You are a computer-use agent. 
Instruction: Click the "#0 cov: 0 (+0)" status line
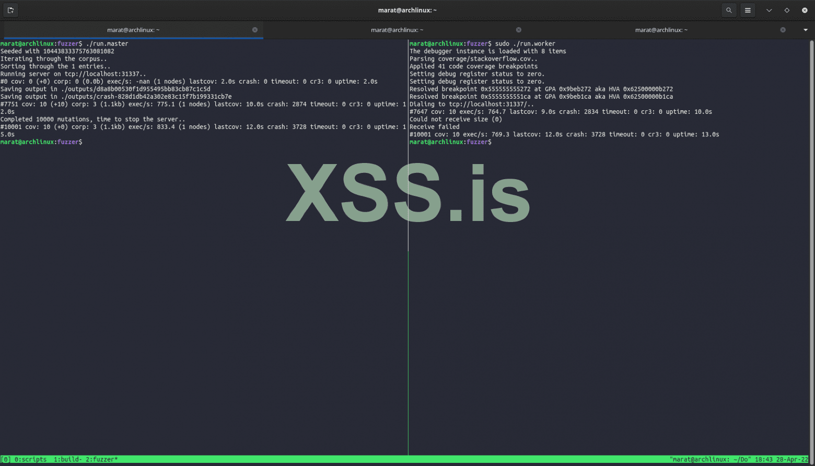click(x=189, y=81)
